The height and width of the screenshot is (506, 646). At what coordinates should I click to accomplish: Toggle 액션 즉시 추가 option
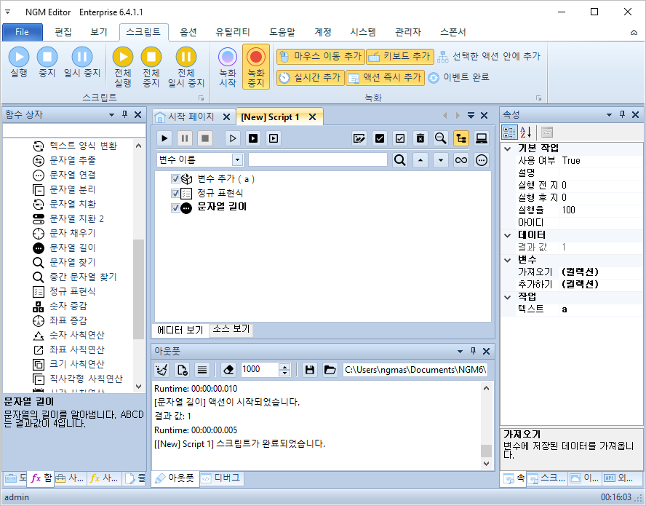pos(386,77)
